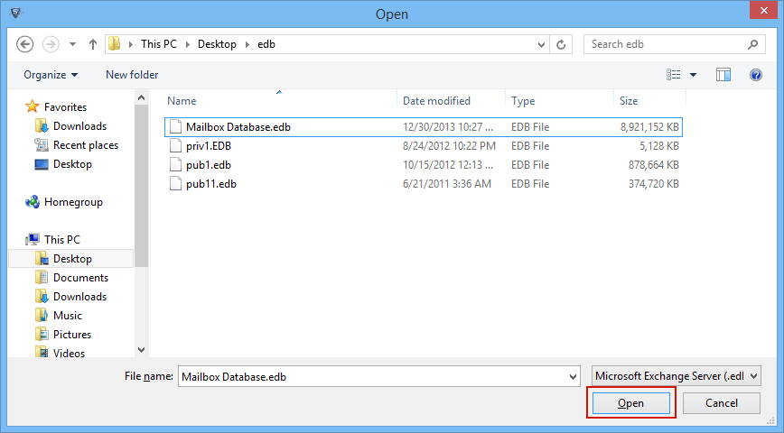Click the search magnifier icon
The width and height of the screenshot is (784, 433).
tap(752, 44)
